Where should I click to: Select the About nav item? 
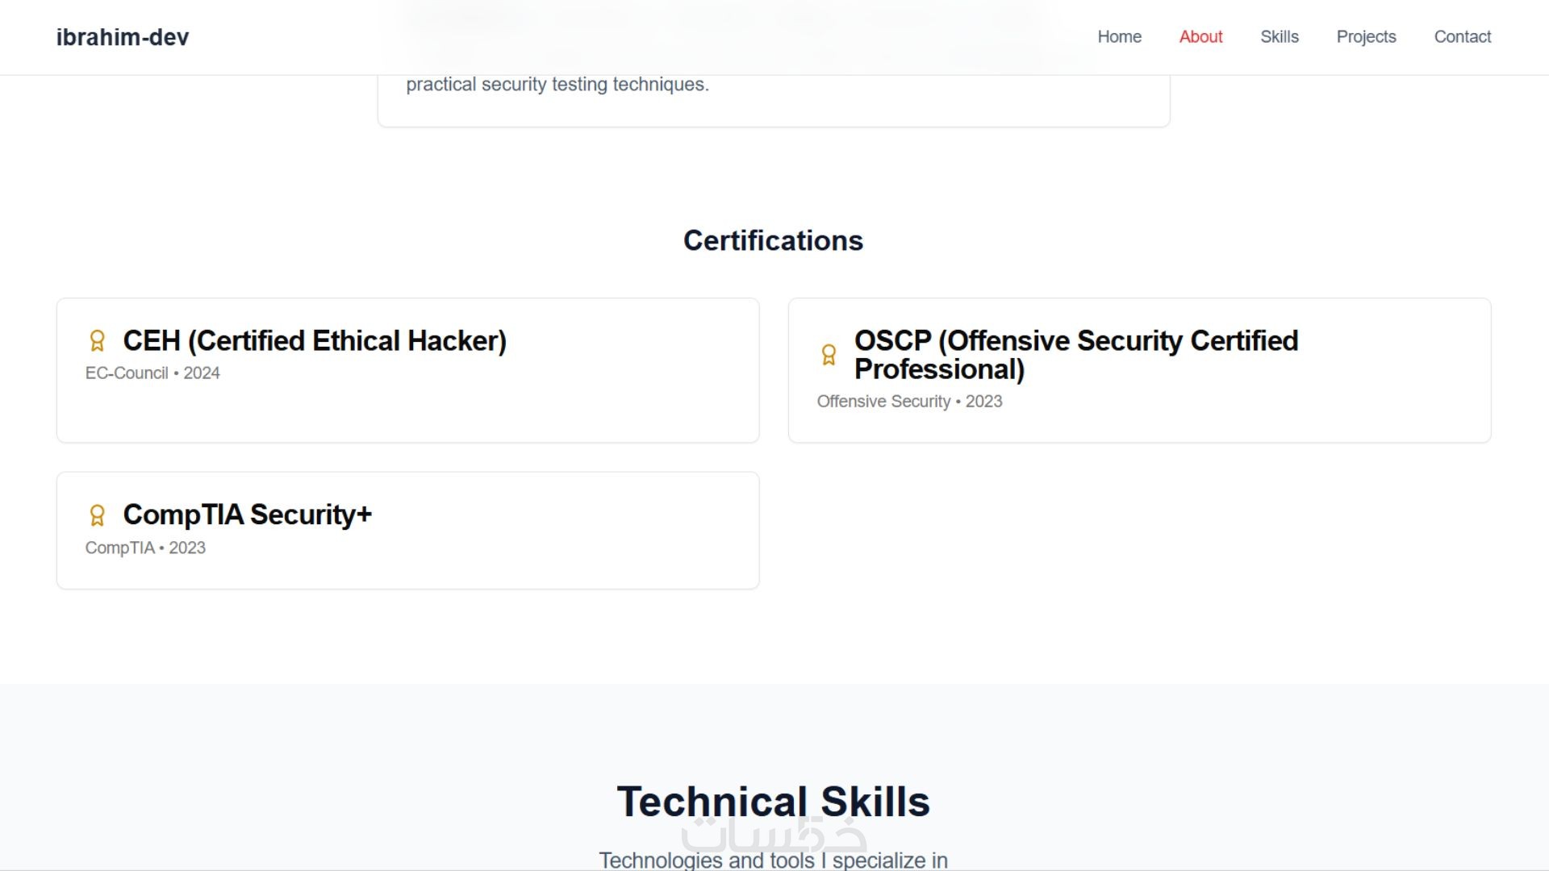tap(1200, 37)
